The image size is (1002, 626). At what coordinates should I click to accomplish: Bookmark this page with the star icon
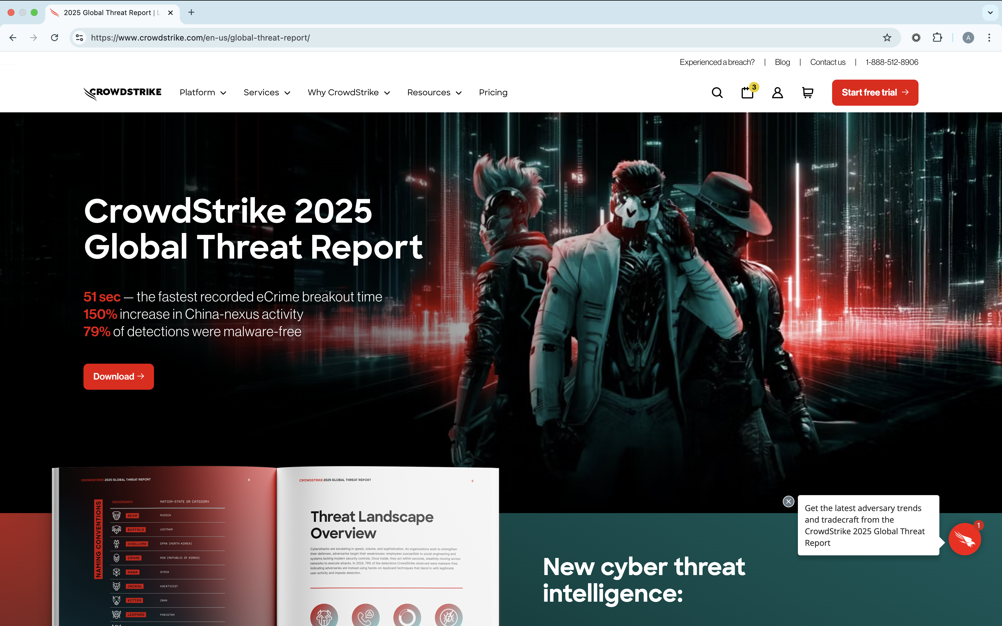click(x=887, y=38)
